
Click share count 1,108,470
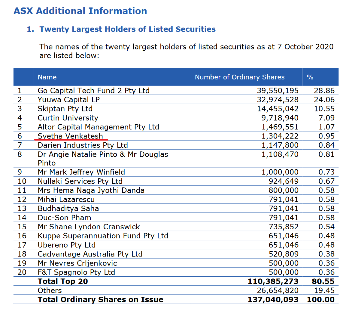point(280,154)
